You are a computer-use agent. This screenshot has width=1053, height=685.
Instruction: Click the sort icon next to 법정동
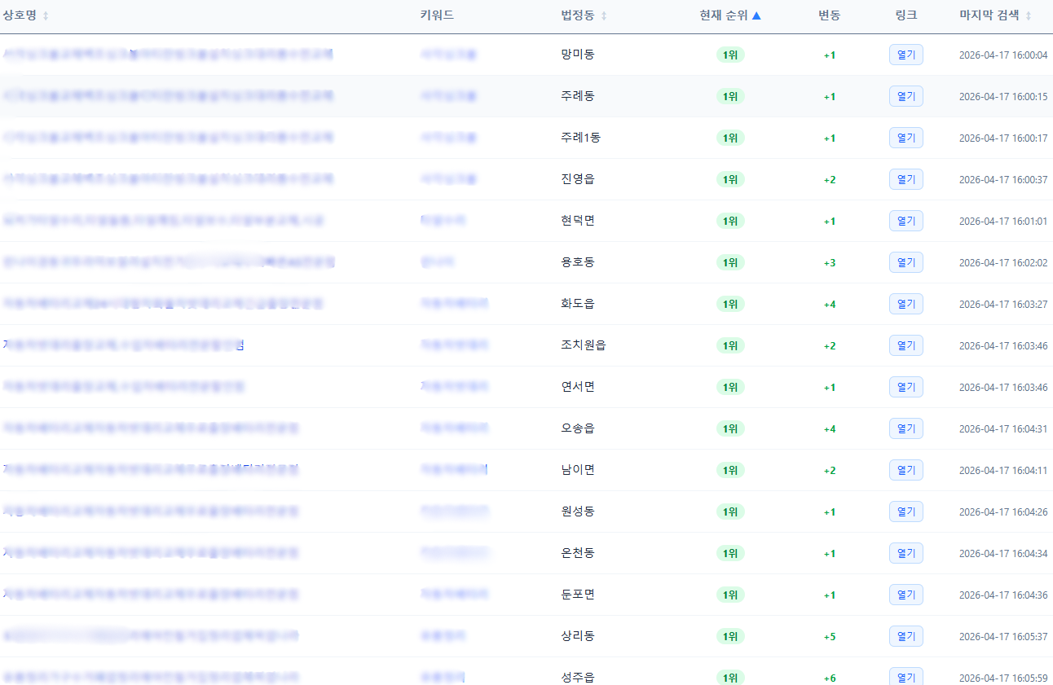point(604,16)
